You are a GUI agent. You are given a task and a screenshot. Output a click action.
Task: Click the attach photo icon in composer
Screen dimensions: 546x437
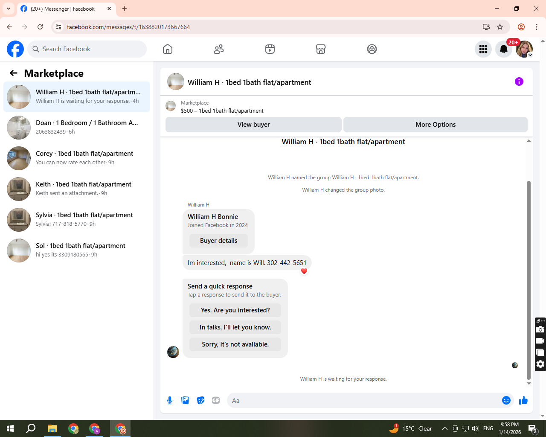click(x=185, y=400)
